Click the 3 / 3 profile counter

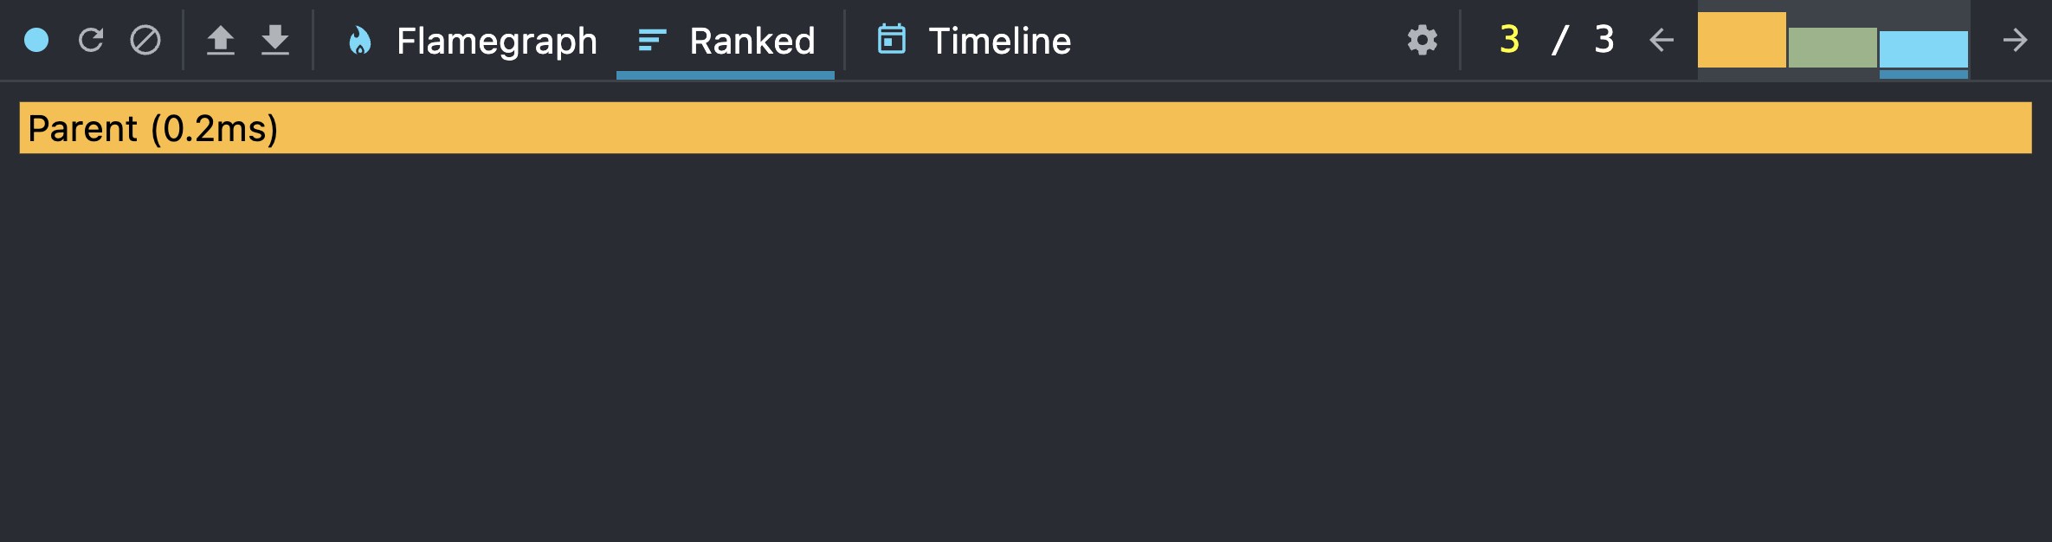pos(1554,39)
